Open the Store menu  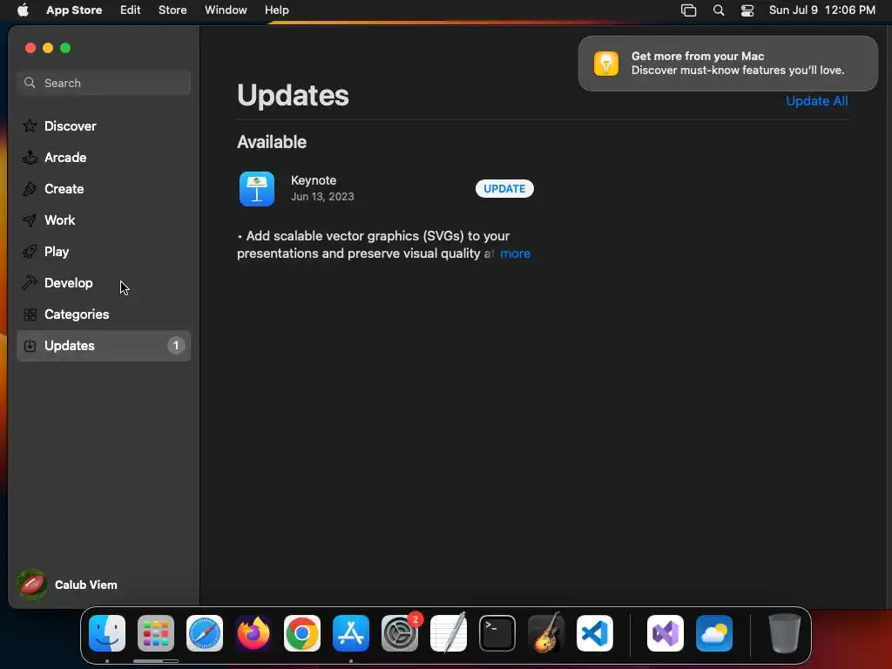click(x=172, y=10)
